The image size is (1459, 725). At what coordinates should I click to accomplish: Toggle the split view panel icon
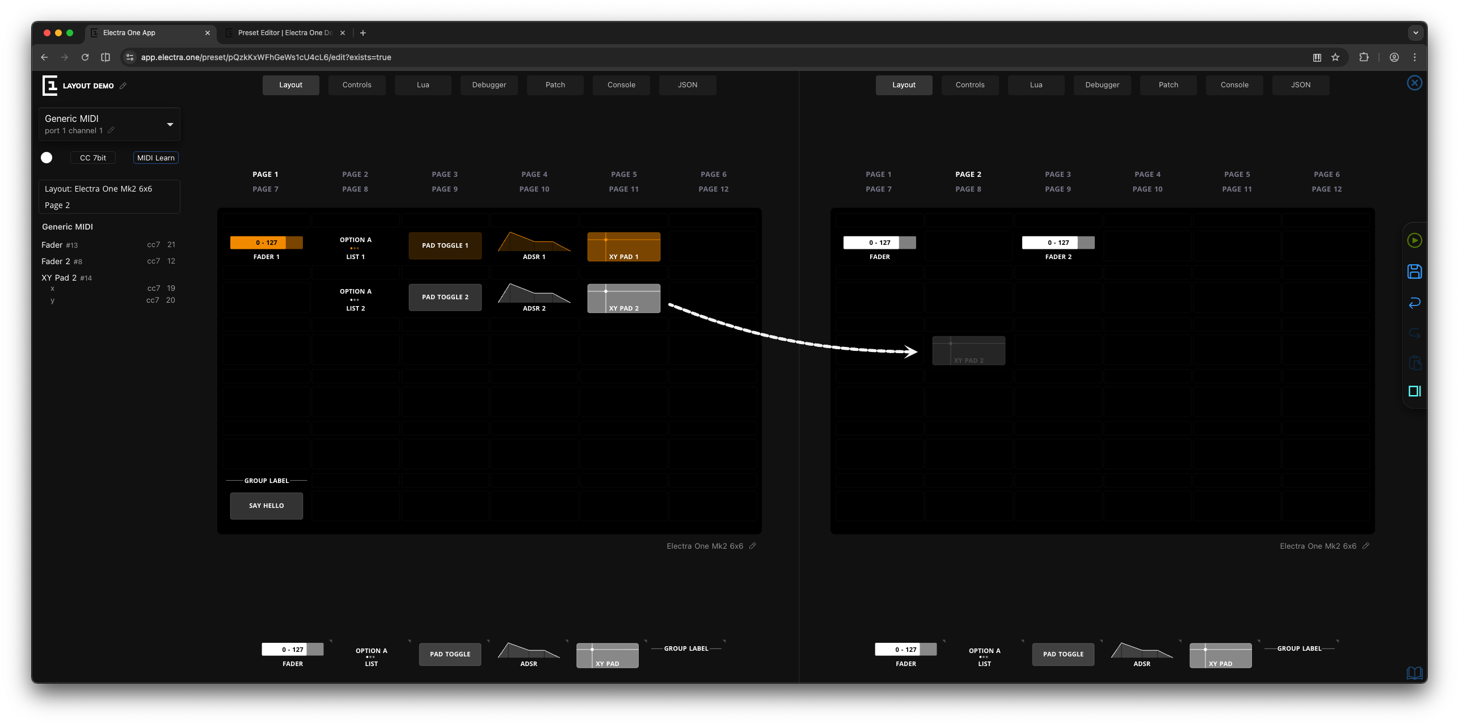point(1414,391)
